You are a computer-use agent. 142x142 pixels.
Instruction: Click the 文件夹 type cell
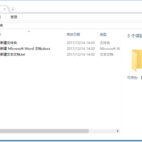click(x=105, y=43)
